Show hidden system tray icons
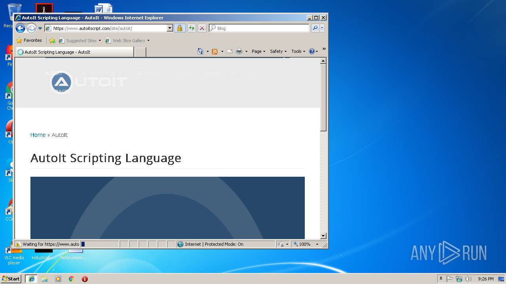 coord(441,279)
